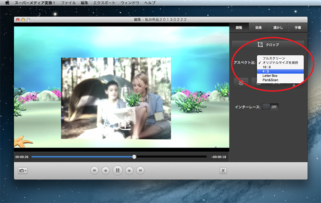Open the 編集 menu
The image size is (321, 203).
click(x=84, y=3)
